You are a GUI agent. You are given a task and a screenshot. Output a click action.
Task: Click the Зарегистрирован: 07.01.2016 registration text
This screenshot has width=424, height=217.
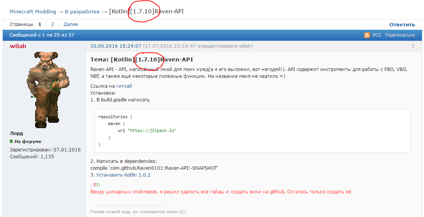click(x=45, y=150)
